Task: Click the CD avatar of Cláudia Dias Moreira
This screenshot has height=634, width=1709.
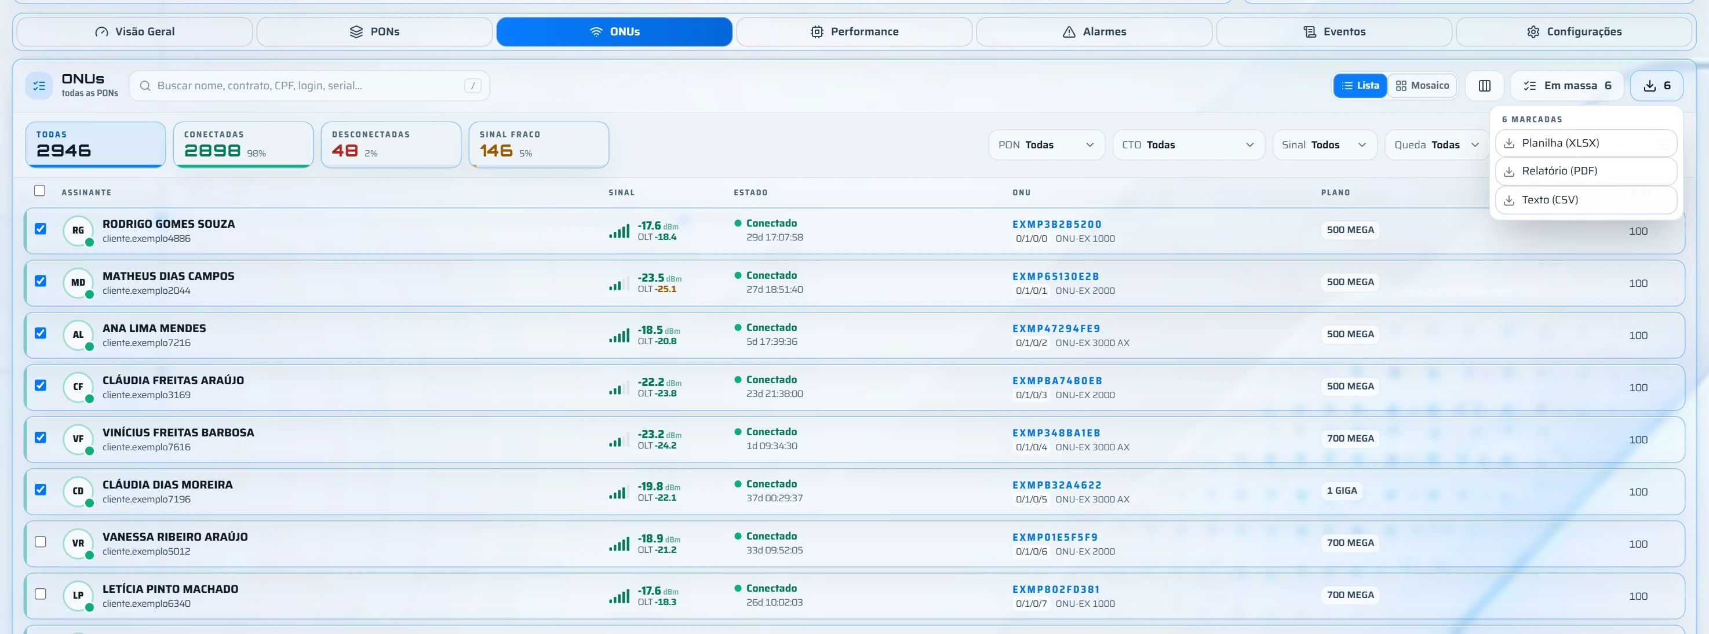Action: click(x=78, y=491)
